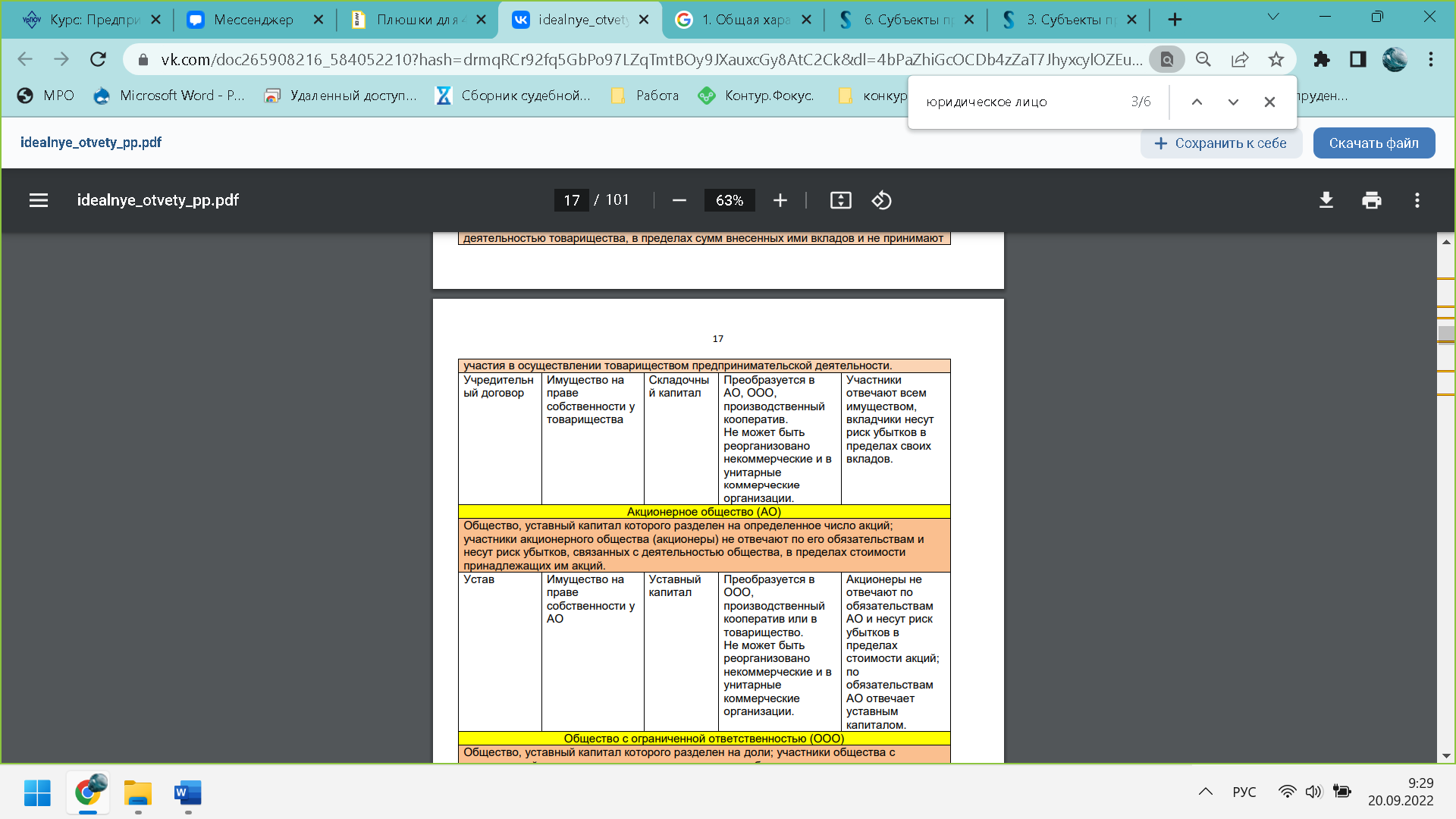1456x819 pixels.
Task: Open Chrome from the taskbar
Action: 88,793
